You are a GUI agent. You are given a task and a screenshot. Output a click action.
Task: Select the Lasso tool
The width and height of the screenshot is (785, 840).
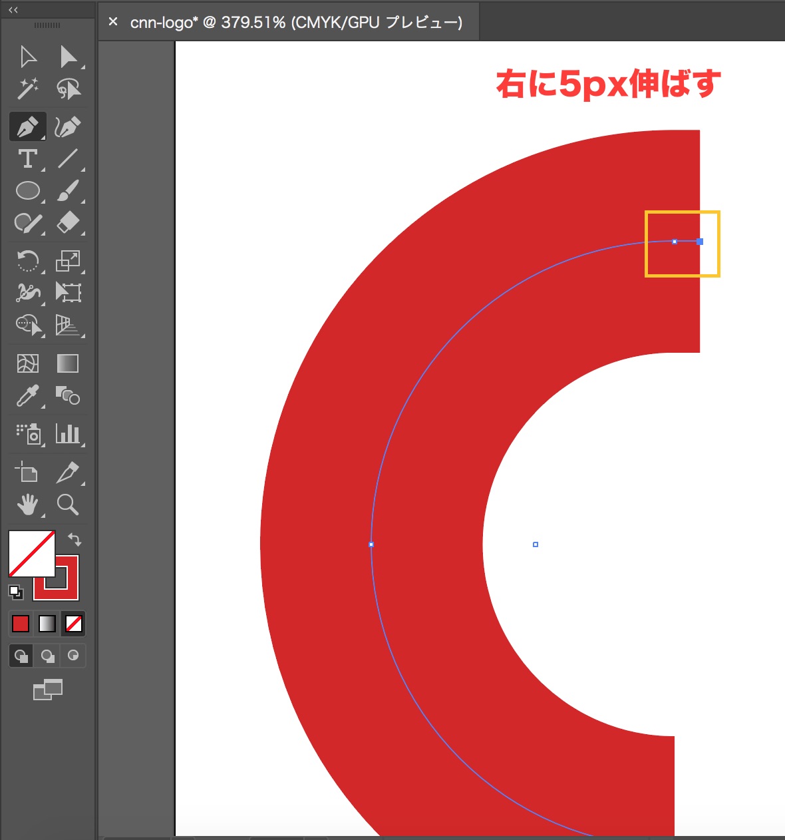68,89
